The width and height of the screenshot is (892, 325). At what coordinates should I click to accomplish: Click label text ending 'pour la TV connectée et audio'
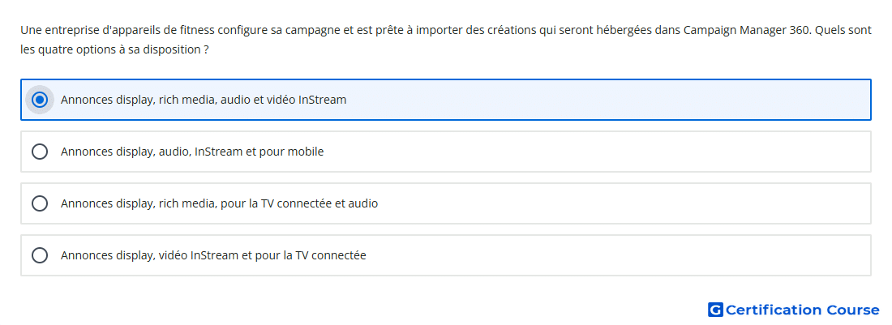219,203
